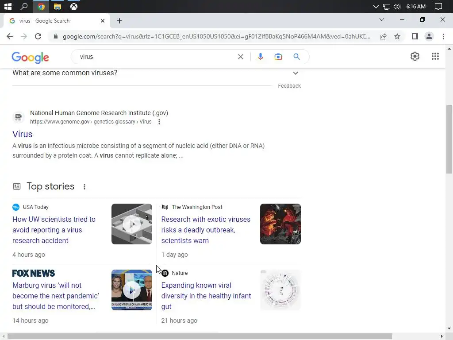Click the taskbar clock showing 6:16 AM

(416, 6)
